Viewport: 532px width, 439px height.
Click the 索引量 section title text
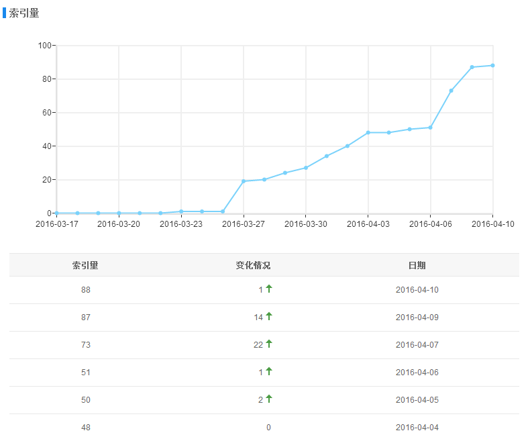point(24,13)
